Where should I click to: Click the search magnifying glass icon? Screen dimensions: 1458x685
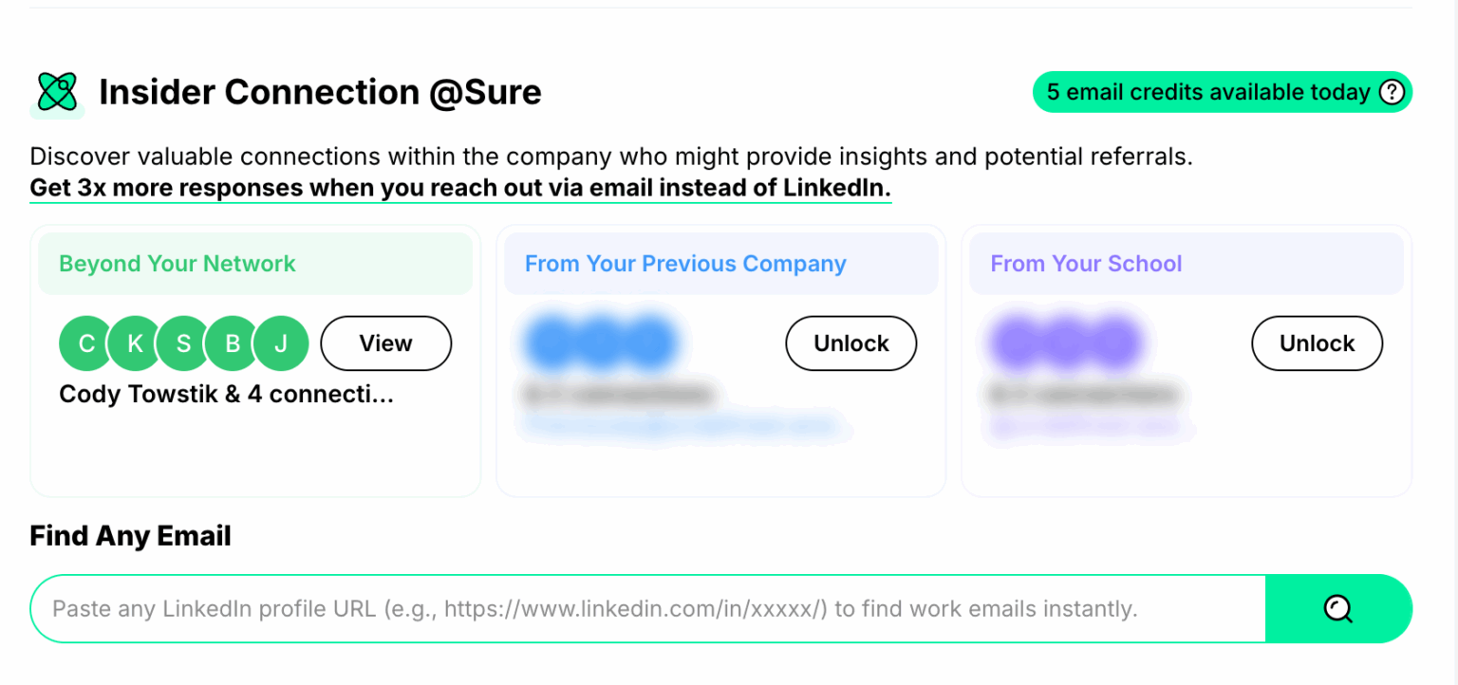point(1338,608)
